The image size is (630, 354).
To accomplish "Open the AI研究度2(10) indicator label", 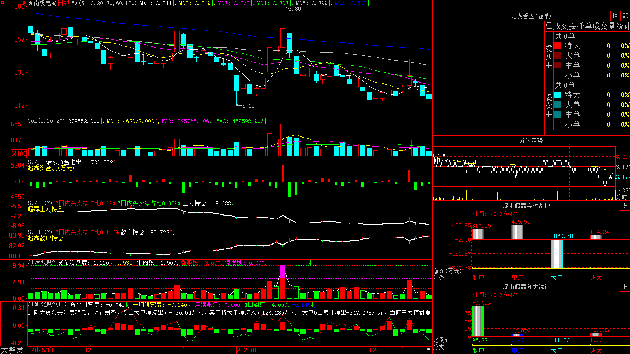I will point(47,304).
